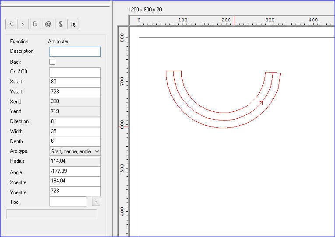Focus the Description input field
The width and height of the screenshot is (335, 237).
point(75,52)
